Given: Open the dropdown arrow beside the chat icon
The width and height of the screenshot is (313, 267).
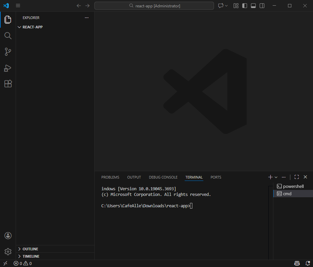Looking at the screenshot, I should (226, 6).
